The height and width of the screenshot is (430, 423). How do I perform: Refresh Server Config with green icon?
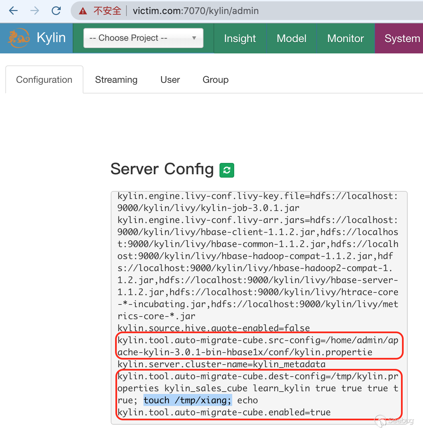tap(227, 170)
